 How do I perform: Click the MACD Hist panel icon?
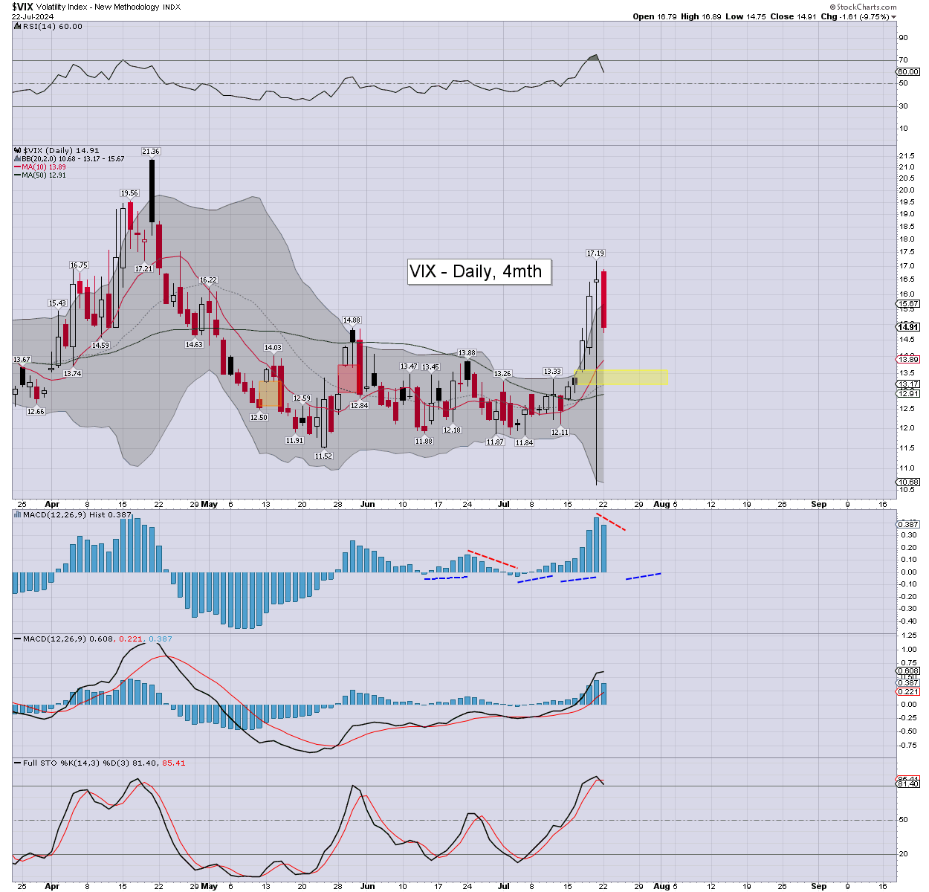pos(17,514)
